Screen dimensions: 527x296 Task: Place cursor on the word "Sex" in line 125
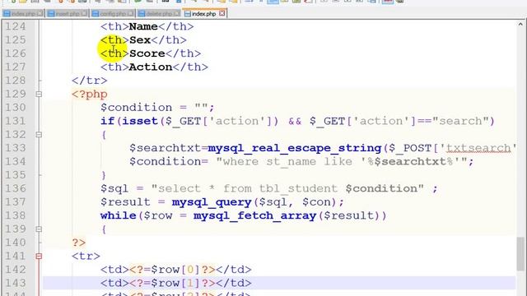[x=140, y=40]
